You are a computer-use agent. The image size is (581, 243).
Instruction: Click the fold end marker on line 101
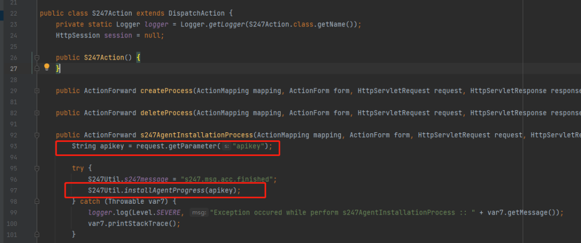coord(37,234)
